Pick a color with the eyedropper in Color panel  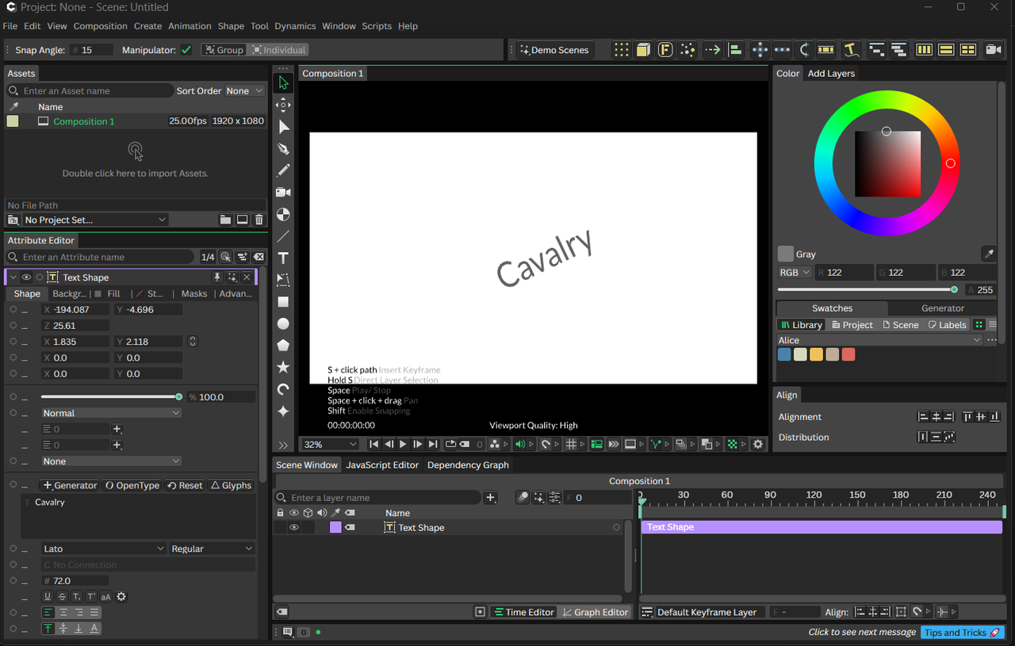click(x=989, y=254)
